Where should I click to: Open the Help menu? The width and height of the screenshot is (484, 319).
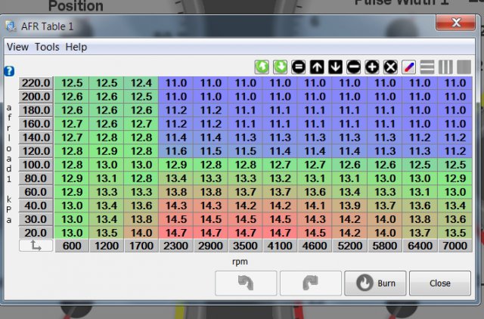(76, 47)
